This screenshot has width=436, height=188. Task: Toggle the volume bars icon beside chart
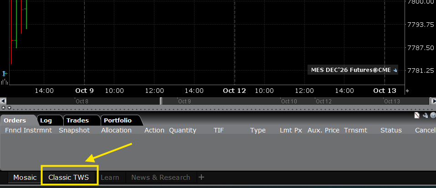(x=5, y=81)
